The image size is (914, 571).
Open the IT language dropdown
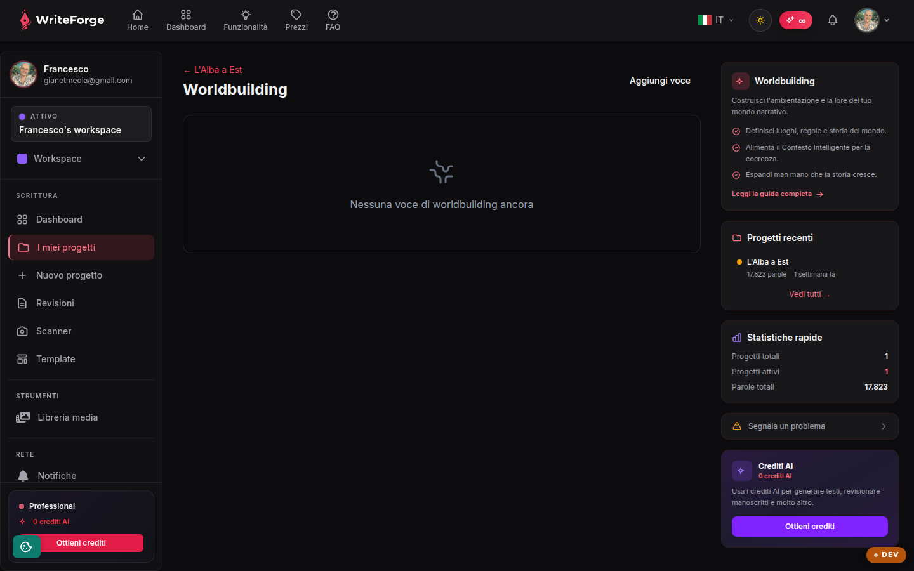[716, 20]
